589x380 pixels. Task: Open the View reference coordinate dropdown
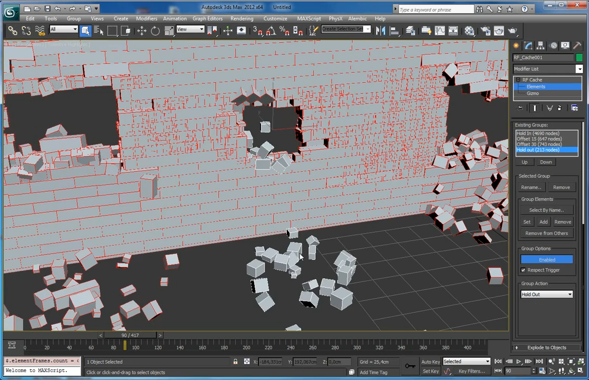tap(190, 30)
